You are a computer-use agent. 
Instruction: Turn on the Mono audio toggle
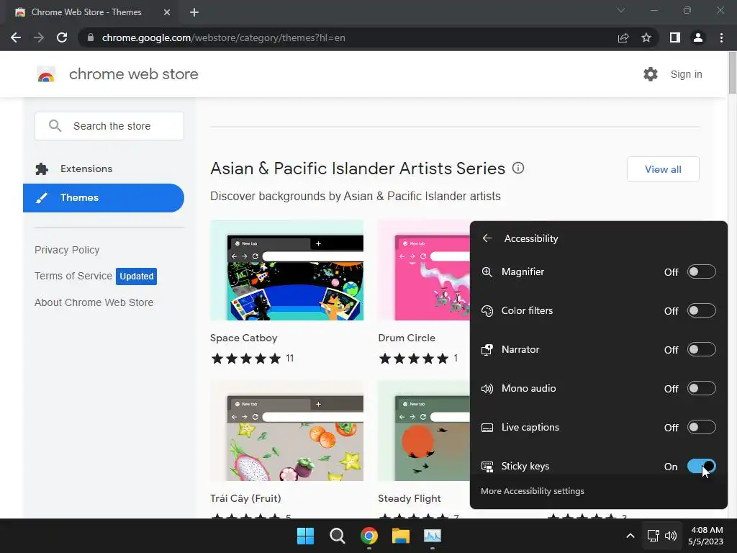coord(701,388)
